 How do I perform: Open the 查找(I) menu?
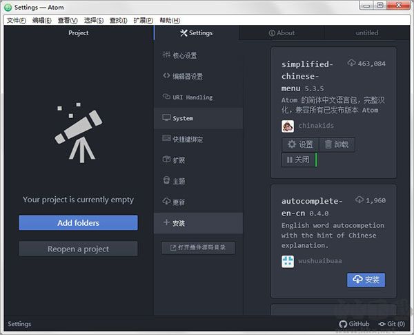click(118, 20)
